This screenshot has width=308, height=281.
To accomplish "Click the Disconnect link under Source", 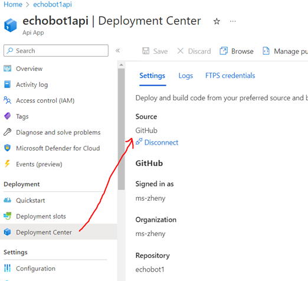I will click(x=161, y=142).
